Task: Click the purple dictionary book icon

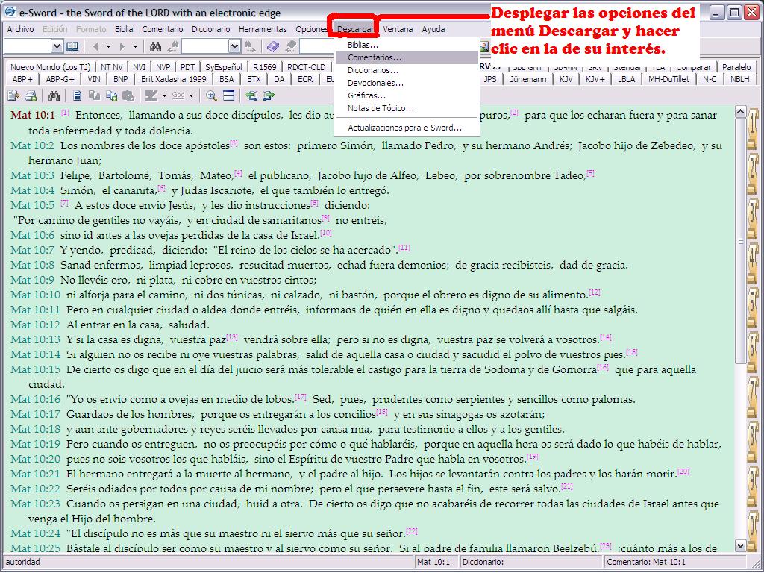Action: 273,46
